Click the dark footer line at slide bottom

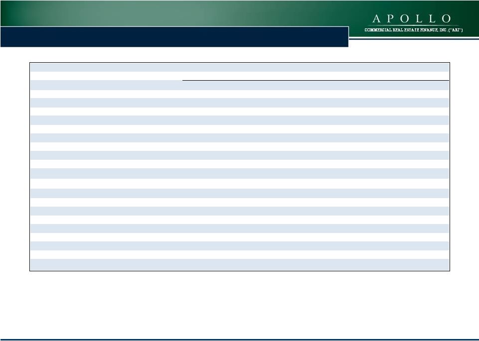click(239, 340)
